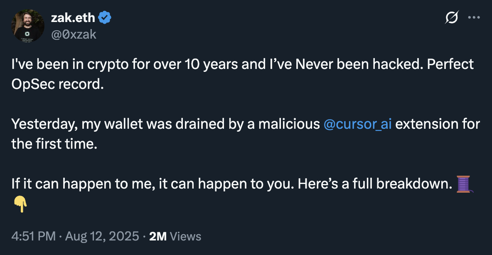The image size is (492, 255).
Task: Click the "Here's a full breakdown." text
Action: pos(375,184)
